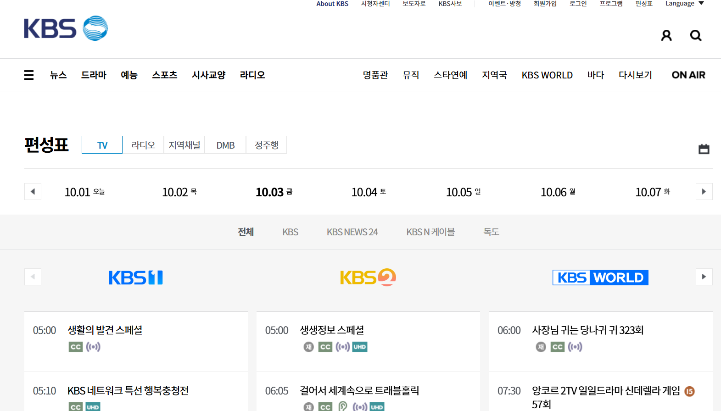Open the 예능 menu

coord(129,75)
